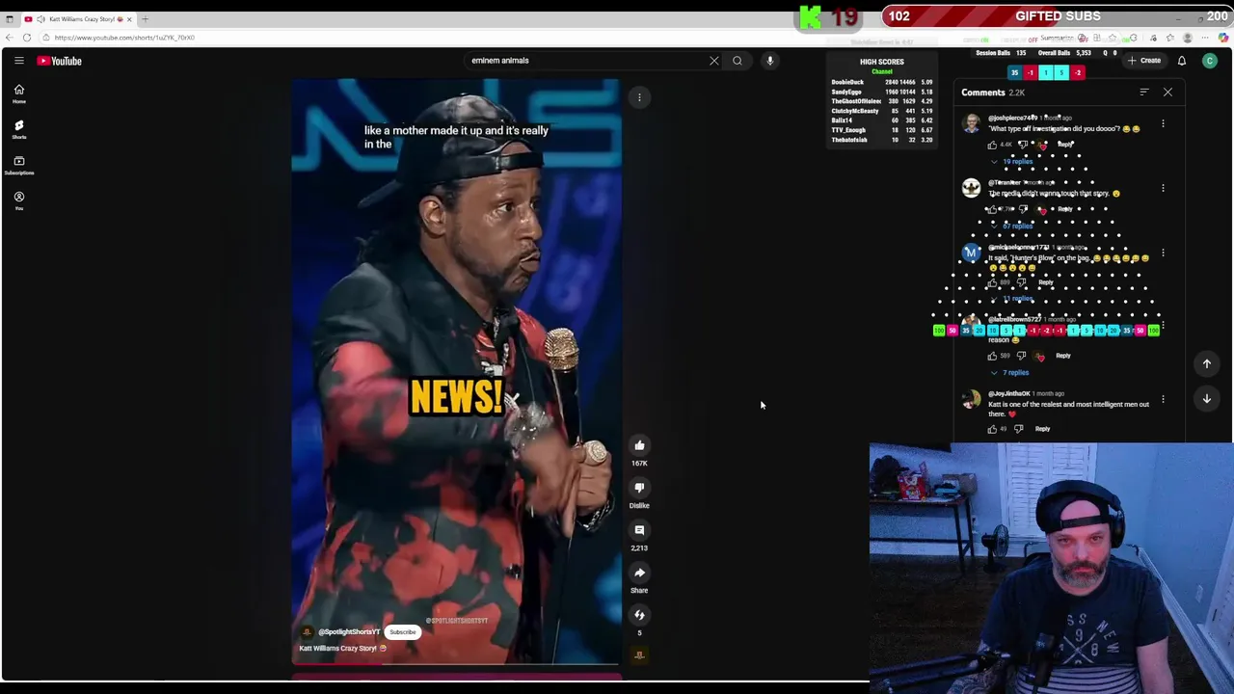
Task: Open the YouTube guide hamburger menu
Action: point(18,61)
